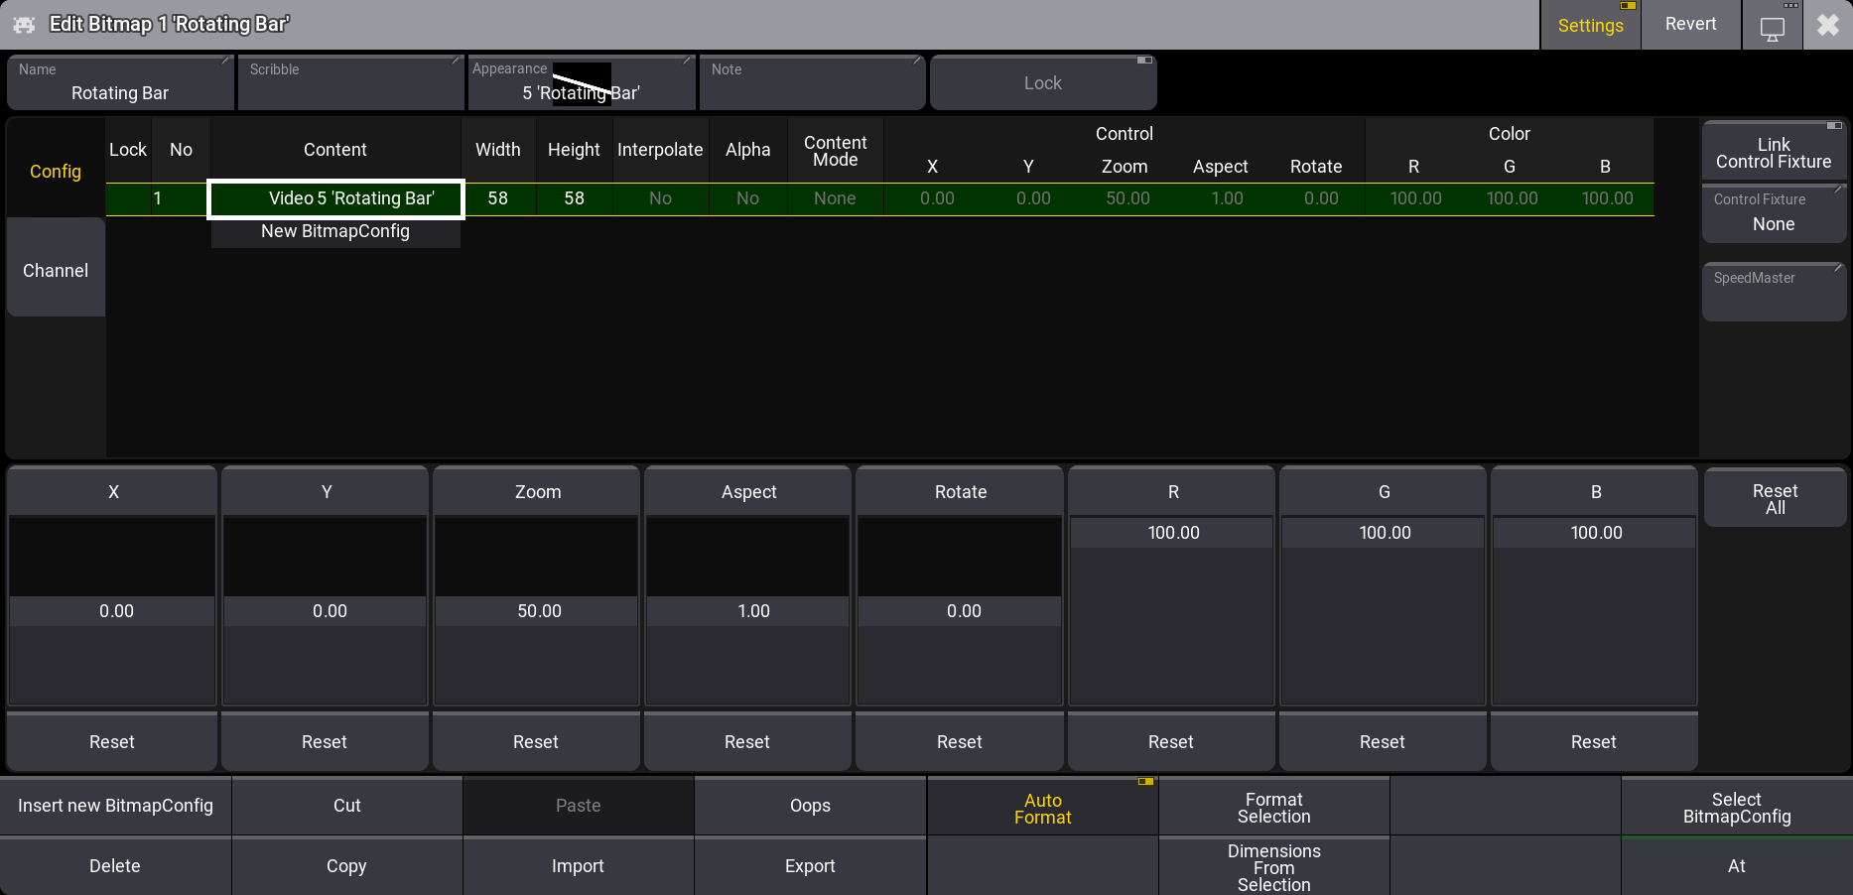The image size is (1853, 895).
Task: Open the Content cell showing Video 5 'Rotating Bar'
Action: tap(335, 198)
